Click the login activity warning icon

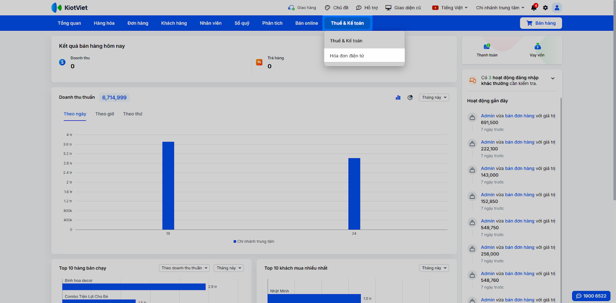pos(472,80)
